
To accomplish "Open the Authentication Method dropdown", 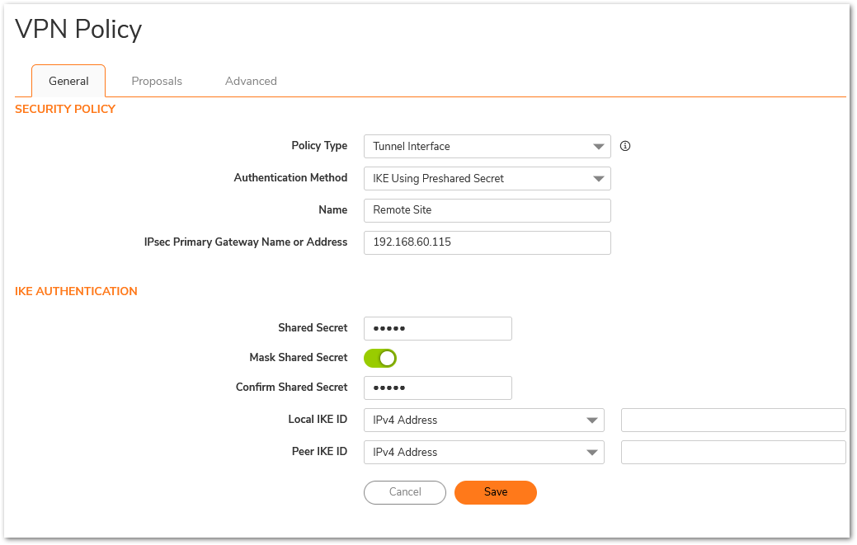I will pos(487,179).
